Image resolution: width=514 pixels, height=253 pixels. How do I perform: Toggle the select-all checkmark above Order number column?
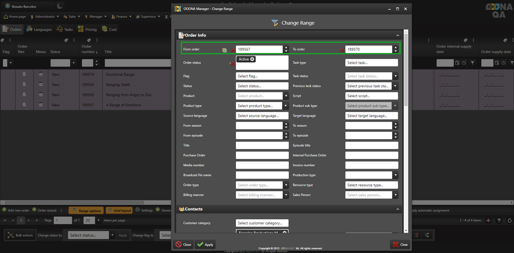(x=88, y=40)
